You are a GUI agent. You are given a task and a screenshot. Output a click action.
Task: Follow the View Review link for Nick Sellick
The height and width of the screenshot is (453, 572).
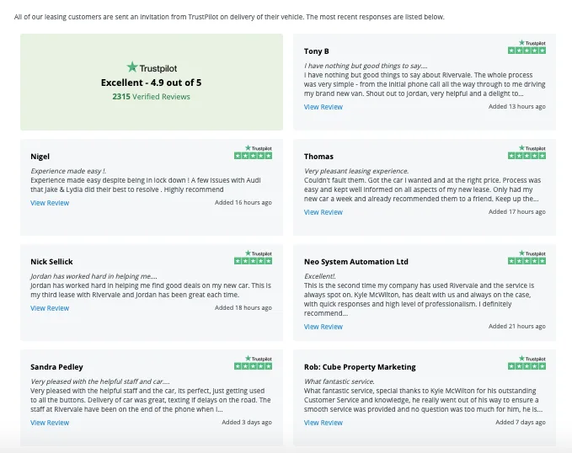point(50,308)
